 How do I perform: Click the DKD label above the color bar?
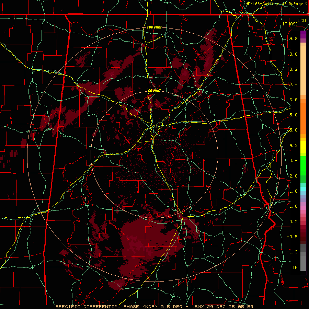[x=301, y=21]
